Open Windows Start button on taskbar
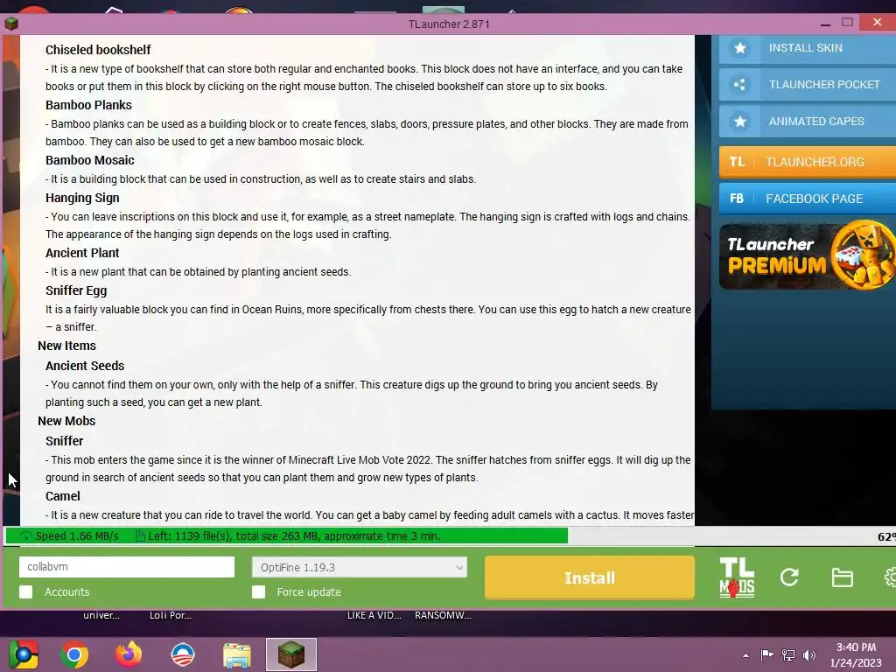This screenshot has height=672, width=896. (x=24, y=654)
